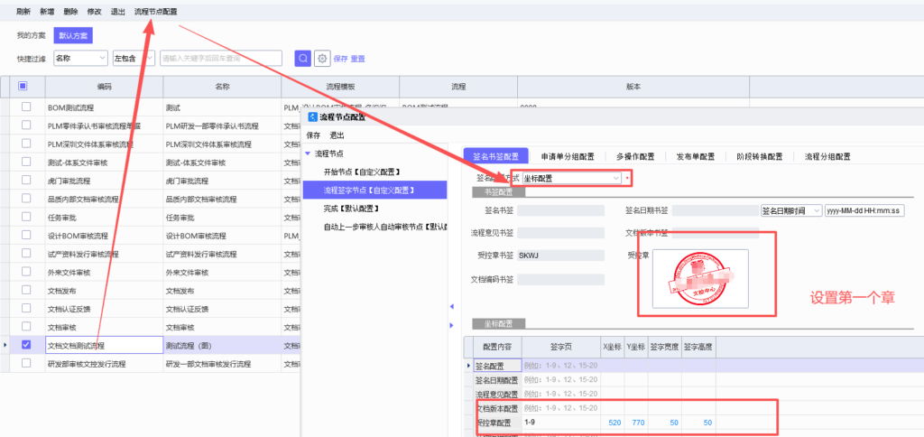The width and height of the screenshot is (924, 437).
Task: Click the 流程节点配置 dialog title icon
Action: (312, 117)
